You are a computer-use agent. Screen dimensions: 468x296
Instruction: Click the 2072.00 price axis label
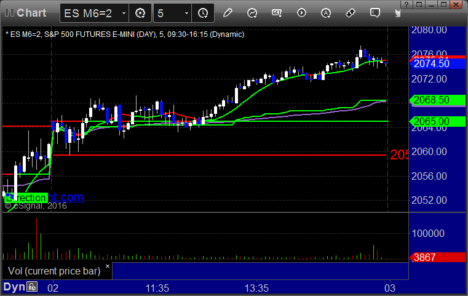tap(429, 79)
